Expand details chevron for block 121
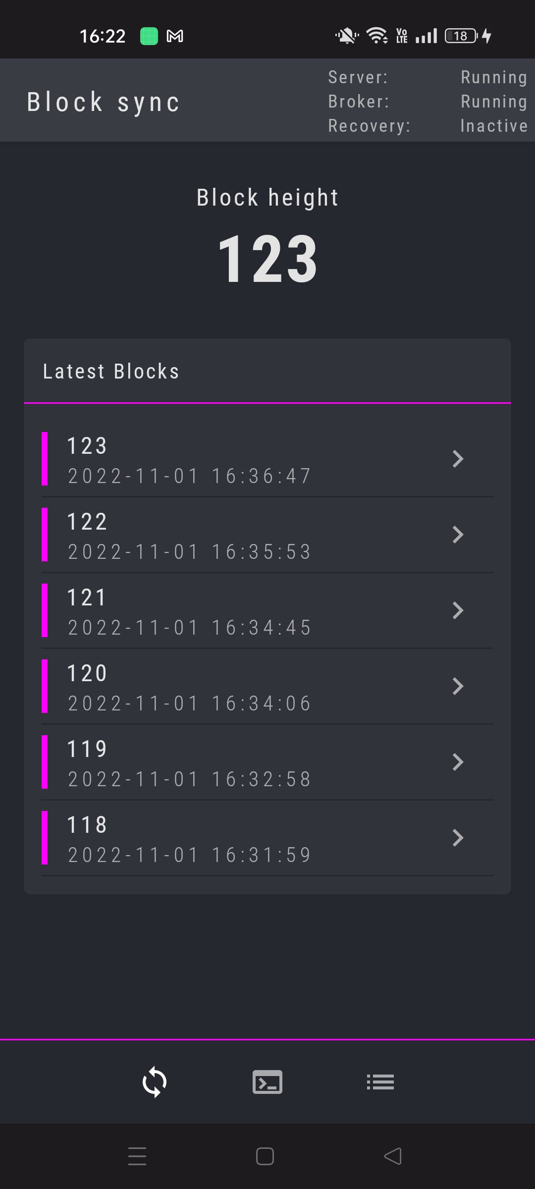 point(458,610)
